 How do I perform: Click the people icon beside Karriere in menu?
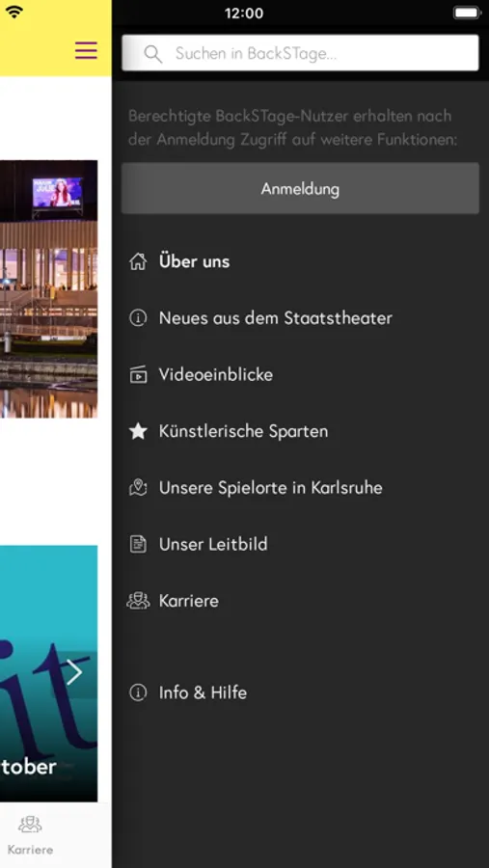[138, 601]
